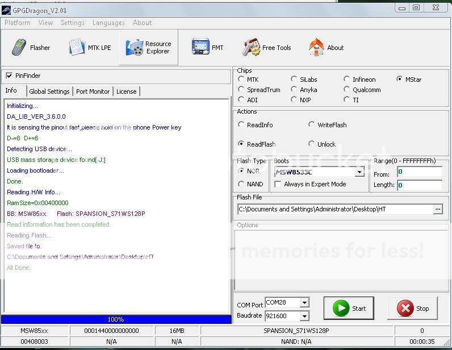Switch to the Global Settings tab

pos(49,91)
